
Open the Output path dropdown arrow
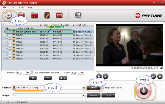(84, 95)
